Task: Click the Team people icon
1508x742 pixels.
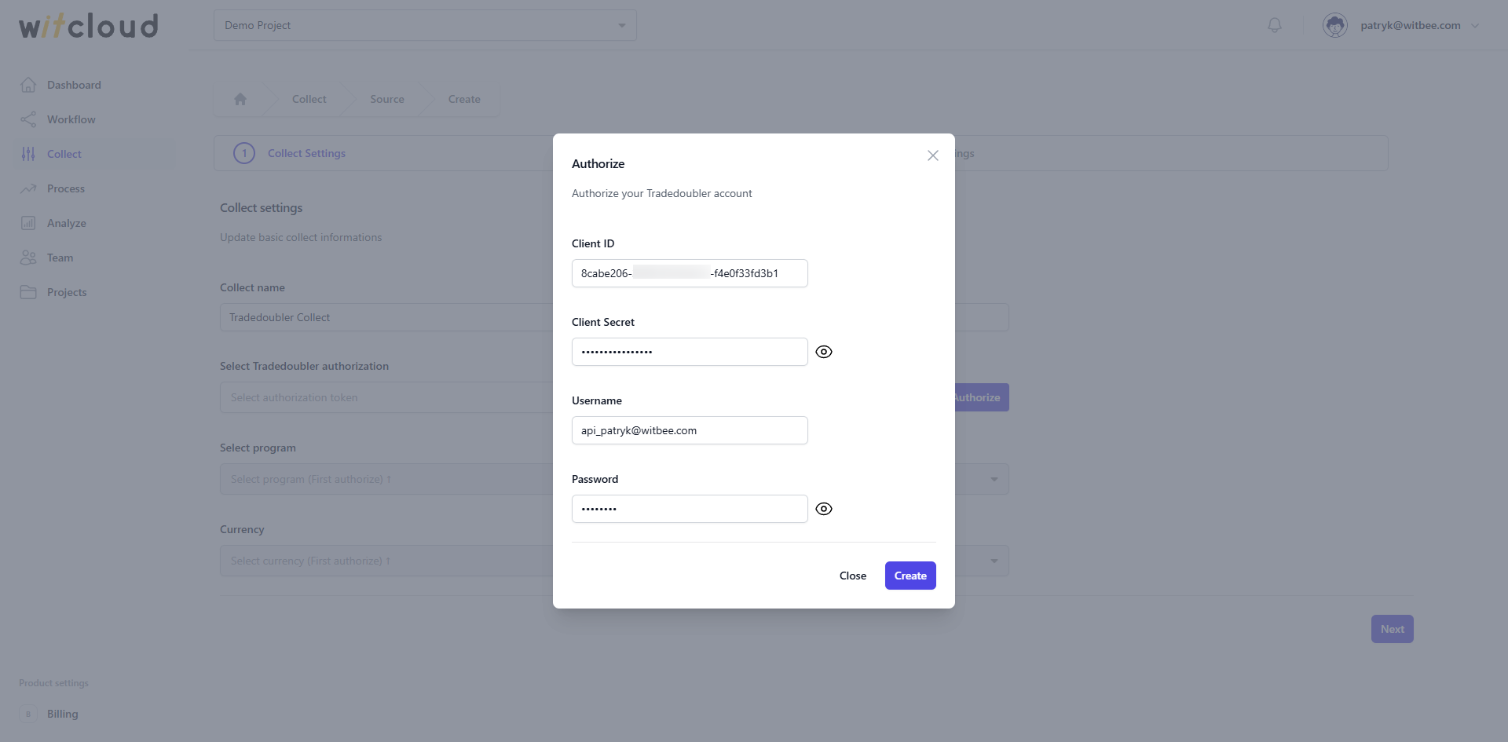Action: [x=28, y=258]
